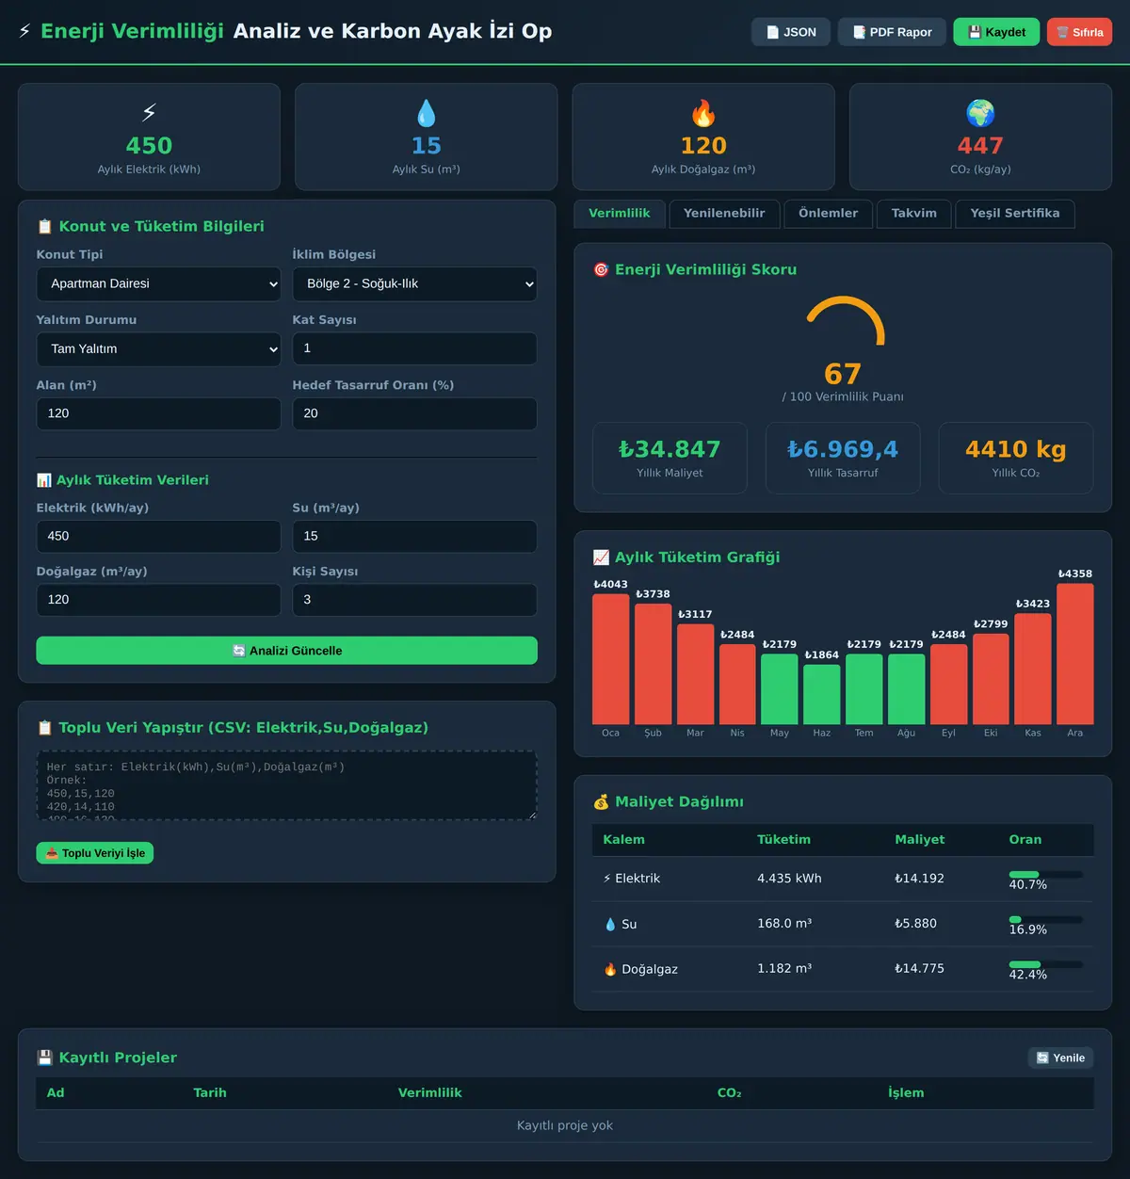The height and width of the screenshot is (1179, 1130).
Task: Open the Önlemler tab
Action: [829, 214]
